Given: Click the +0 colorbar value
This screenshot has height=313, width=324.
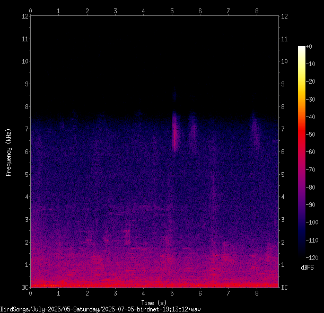Looking at the screenshot, I should (309, 47).
